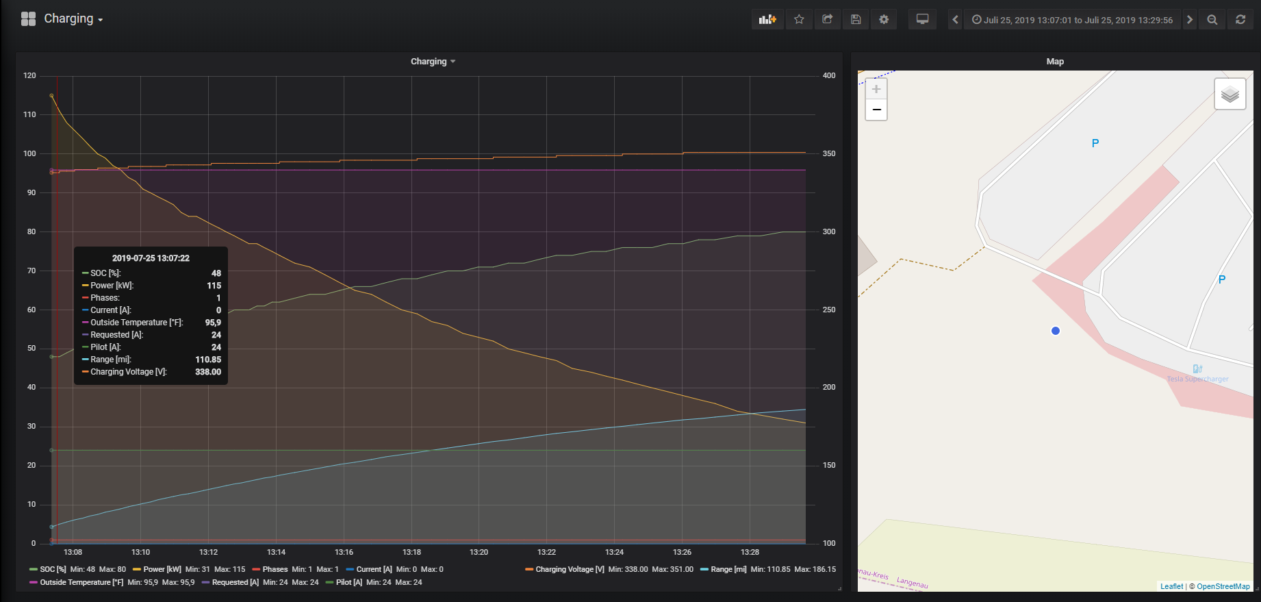
Task: Click the blue vehicle position marker
Action: click(1056, 331)
